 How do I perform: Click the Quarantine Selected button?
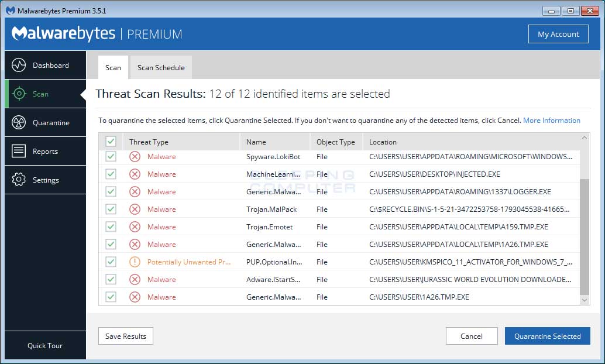pos(547,336)
